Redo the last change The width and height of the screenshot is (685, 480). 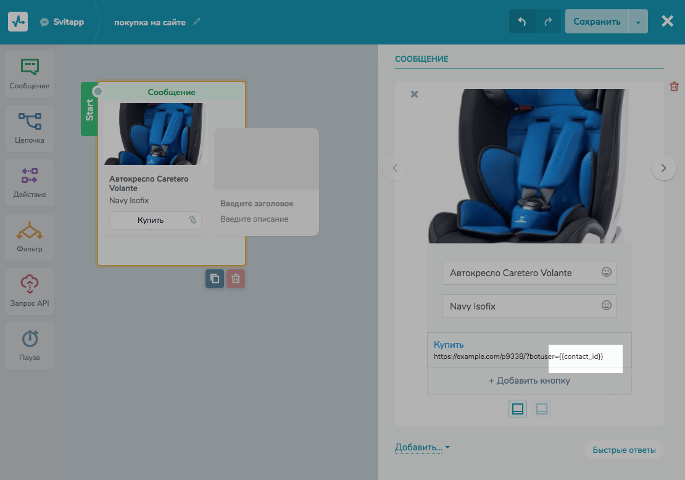pyautogui.click(x=548, y=22)
